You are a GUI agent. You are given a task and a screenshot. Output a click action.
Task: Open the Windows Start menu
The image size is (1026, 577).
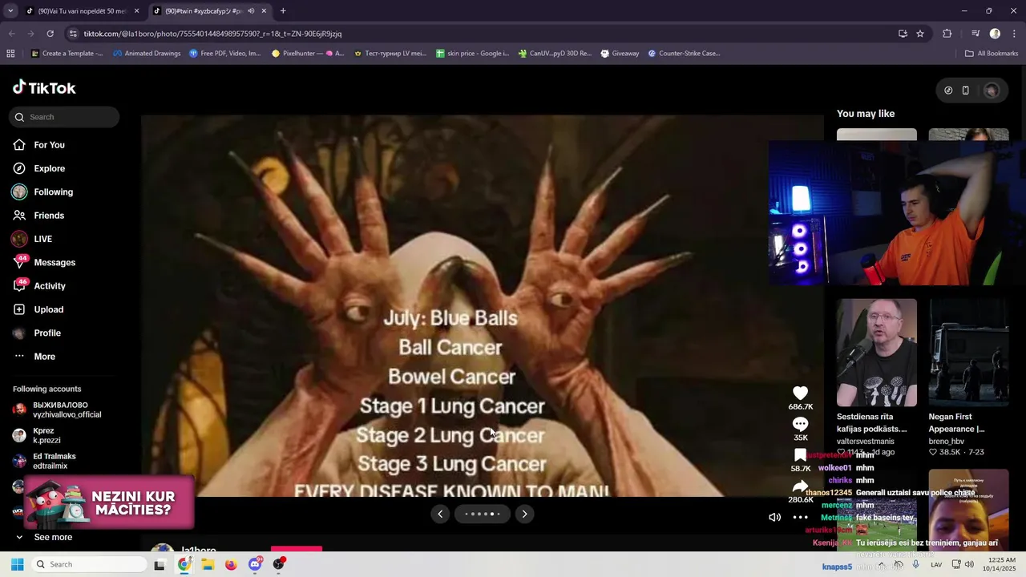17,564
